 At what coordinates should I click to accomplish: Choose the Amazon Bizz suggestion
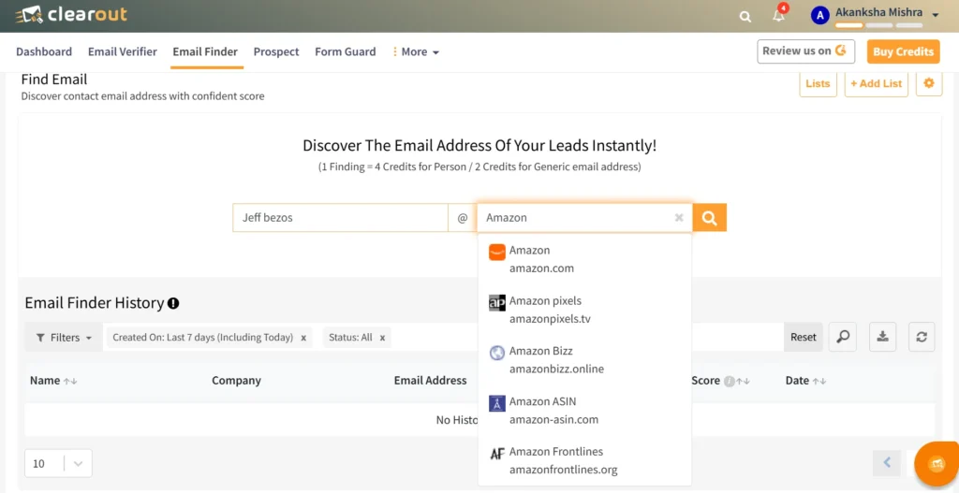(x=584, y=360)
